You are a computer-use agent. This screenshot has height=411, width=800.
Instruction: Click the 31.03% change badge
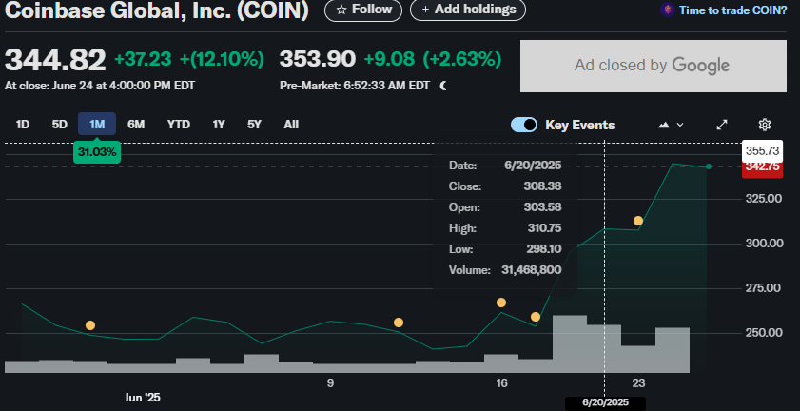(x=97, y=152)
